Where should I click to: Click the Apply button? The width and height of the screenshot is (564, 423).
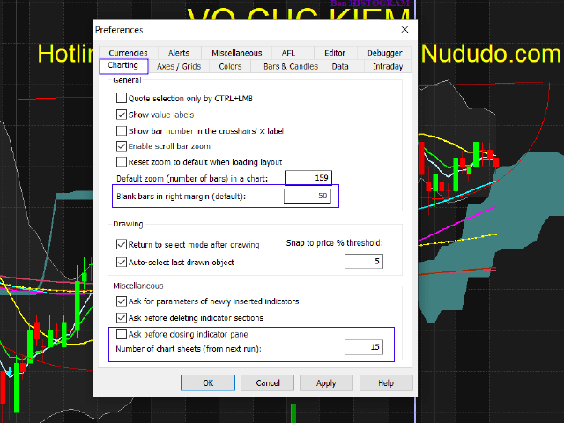[x=326, y=382]
